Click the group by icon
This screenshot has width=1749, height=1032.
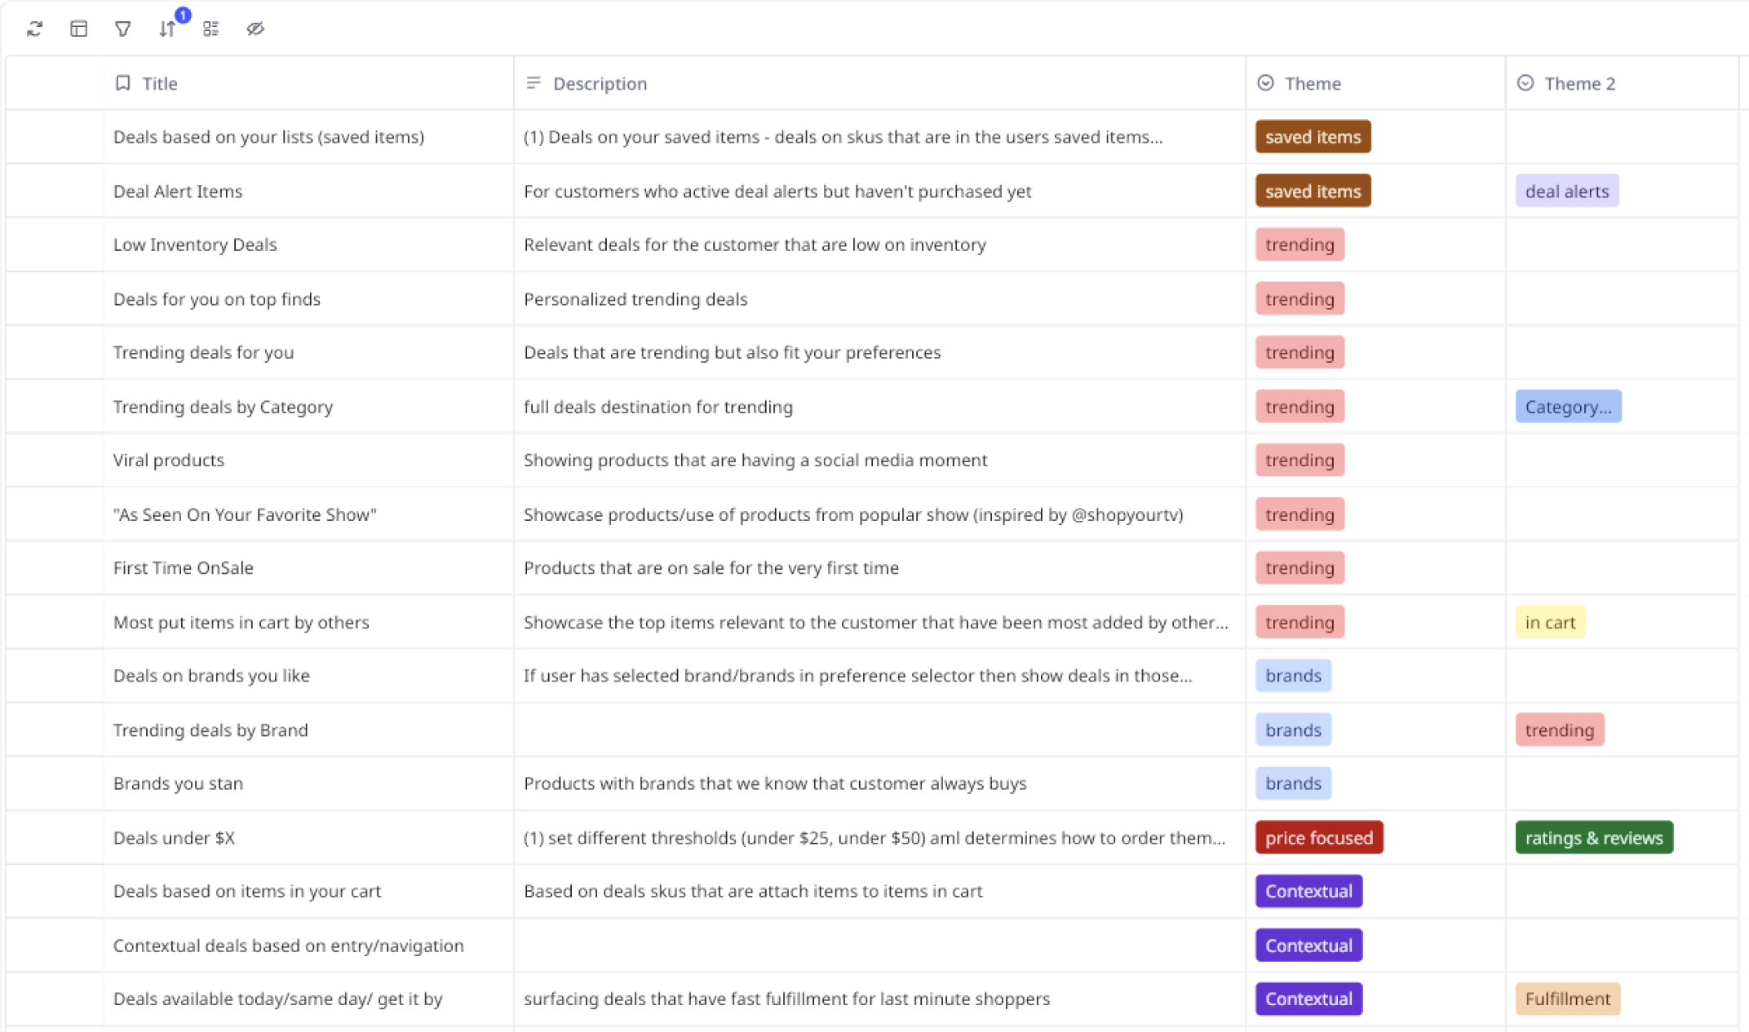211,29
